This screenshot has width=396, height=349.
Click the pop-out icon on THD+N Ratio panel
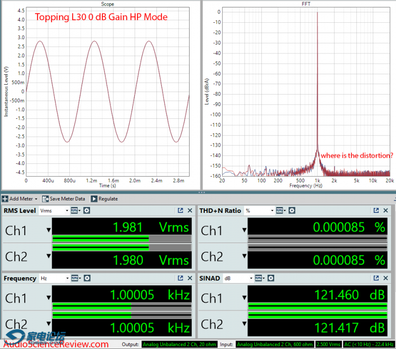click(x=376, y=210)
